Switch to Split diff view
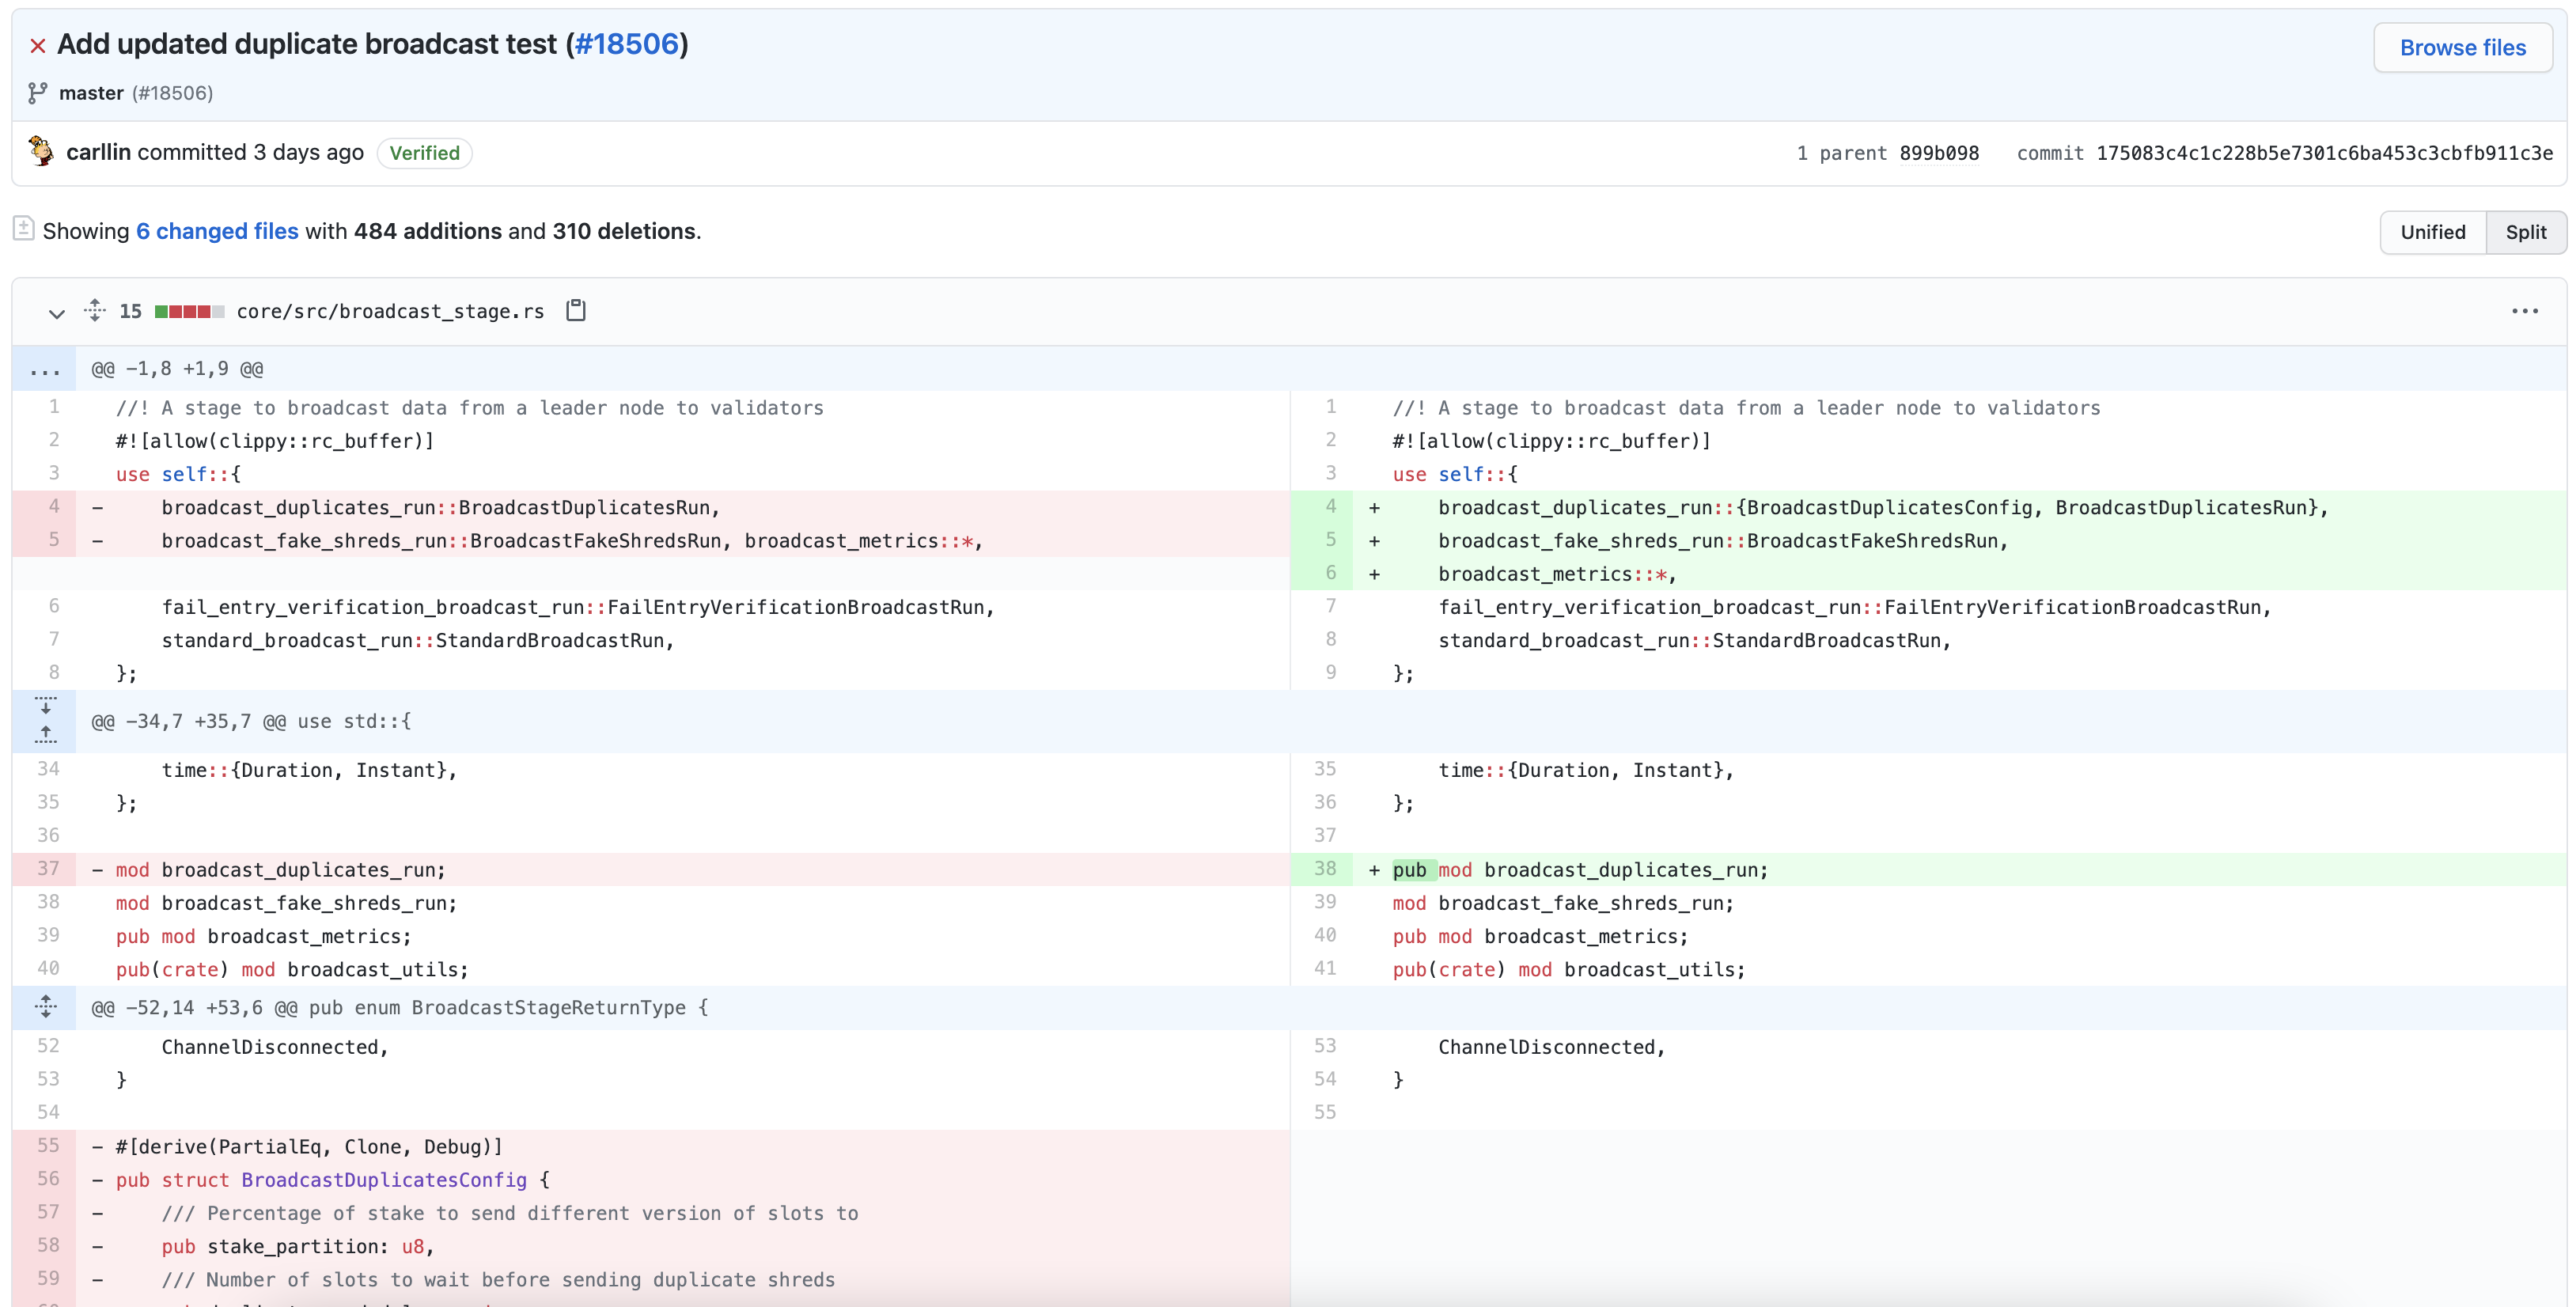This screenshot has width=2576, height=1307. click(2525, 232)
